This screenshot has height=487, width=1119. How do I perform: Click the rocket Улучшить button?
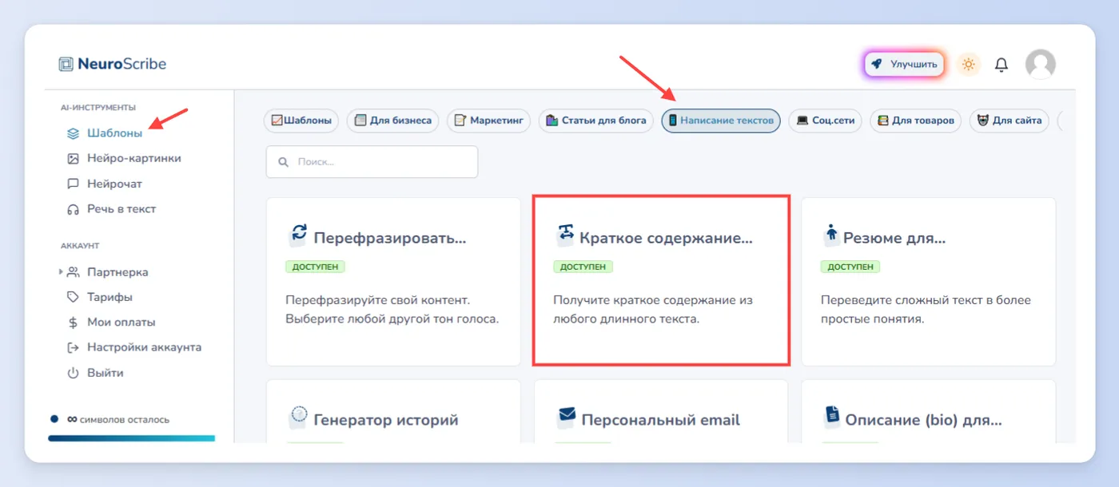(904, 64)
